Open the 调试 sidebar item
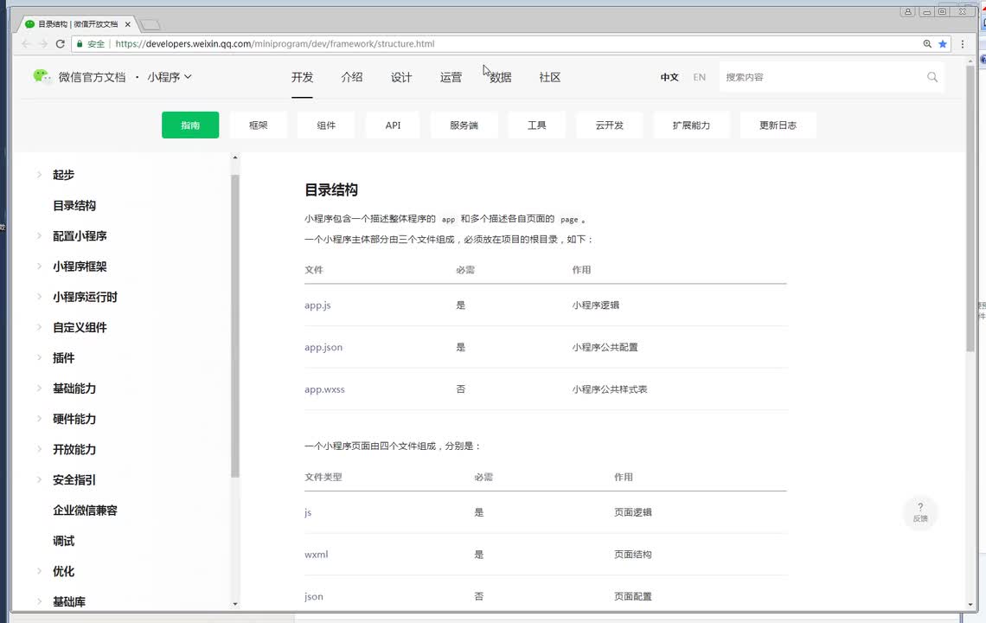The width and height of the screenshot is (986, 623). [x=63, y=541]
